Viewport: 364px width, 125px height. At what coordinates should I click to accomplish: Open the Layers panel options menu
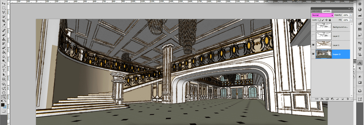(352, 11)
